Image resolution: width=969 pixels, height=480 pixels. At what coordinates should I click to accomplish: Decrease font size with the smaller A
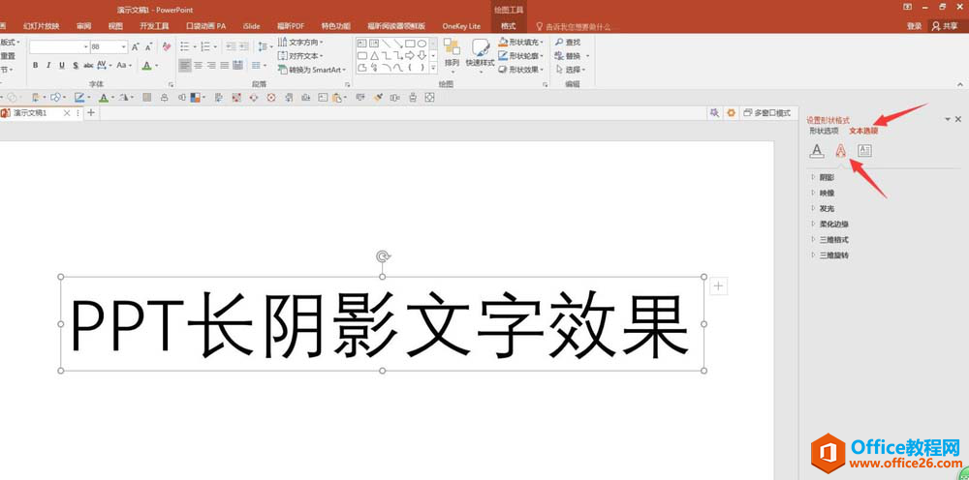[x=148, y=46]
